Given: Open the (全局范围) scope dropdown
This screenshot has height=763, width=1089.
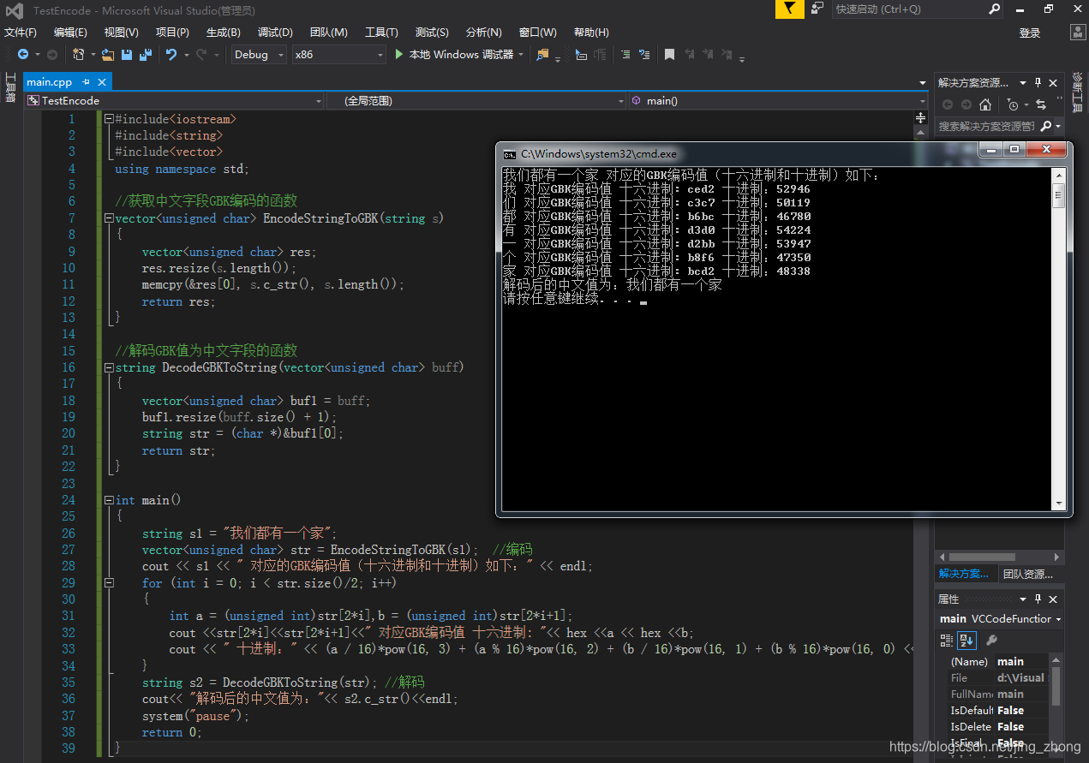Looking at the screenshot, I should 476,100.
